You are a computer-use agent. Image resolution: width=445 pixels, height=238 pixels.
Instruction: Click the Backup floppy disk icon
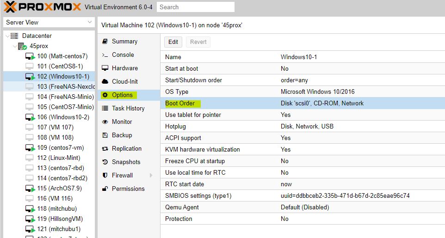point(105,135)
